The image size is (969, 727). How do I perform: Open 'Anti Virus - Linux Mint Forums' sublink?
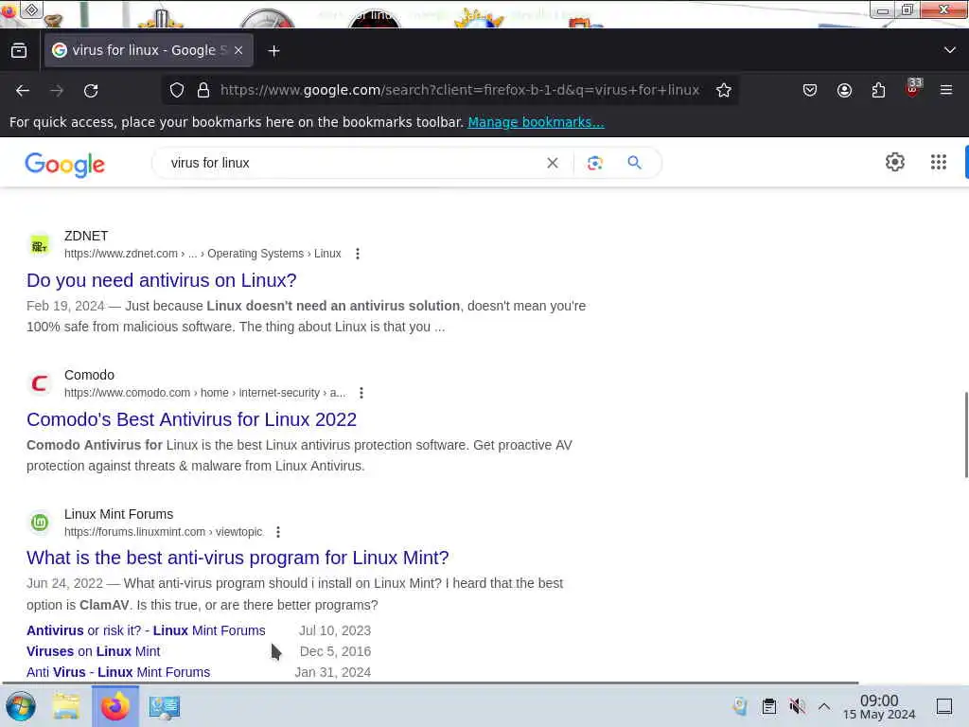tap(118, 672)
